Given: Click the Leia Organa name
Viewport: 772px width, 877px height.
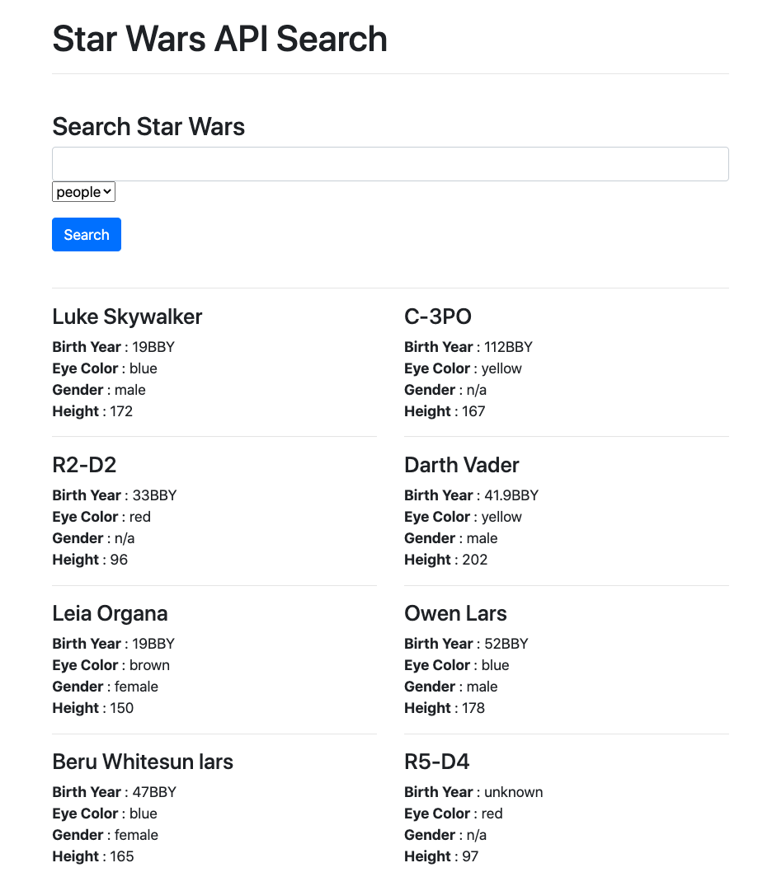Looking at the screenshot, I should [110, 613].
